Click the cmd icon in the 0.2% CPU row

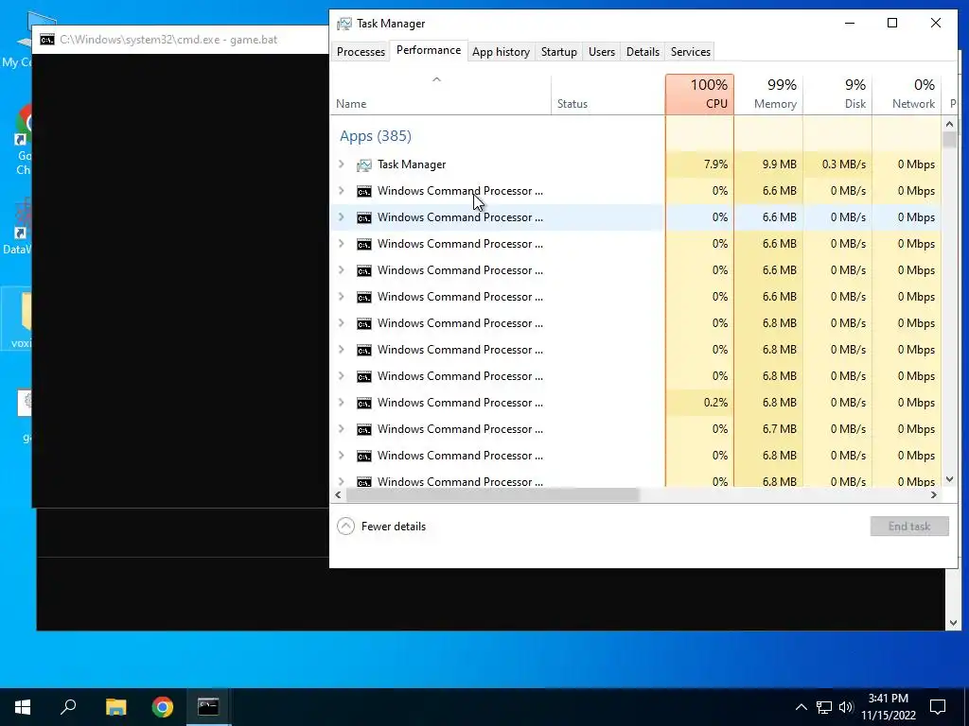(x=364, y=403)
